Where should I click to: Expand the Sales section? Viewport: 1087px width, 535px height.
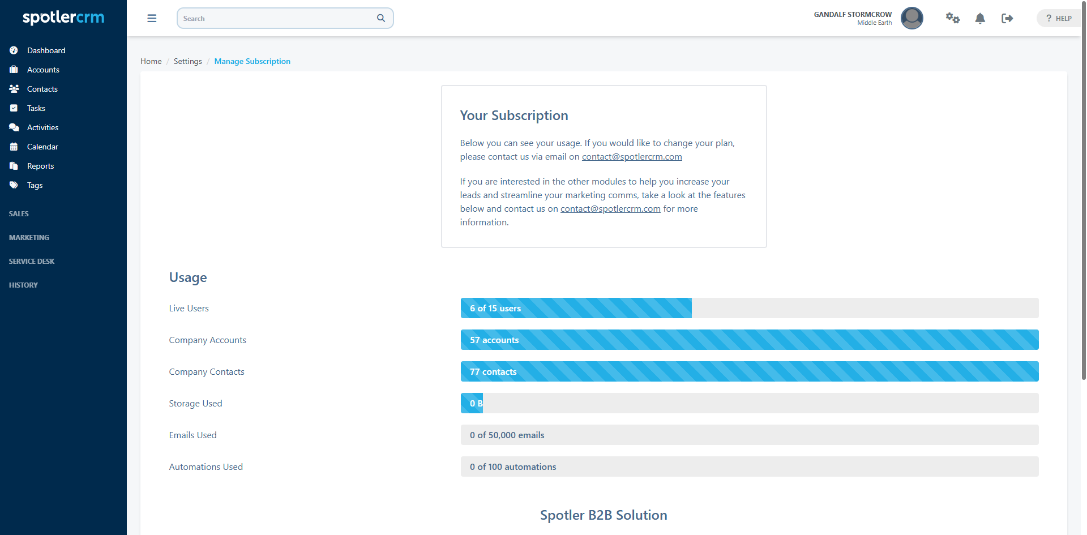pos(19,213)
